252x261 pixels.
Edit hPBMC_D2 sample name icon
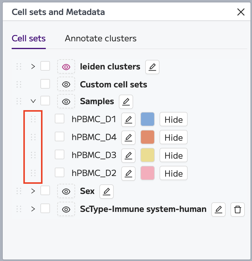pyautogui.click(x=128, y=173)
